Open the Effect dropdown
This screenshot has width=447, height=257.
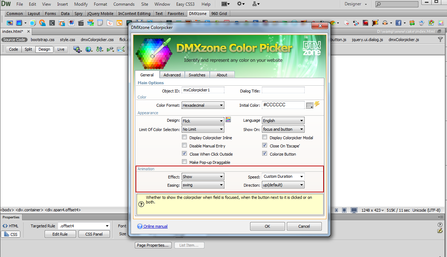(203, 177)
